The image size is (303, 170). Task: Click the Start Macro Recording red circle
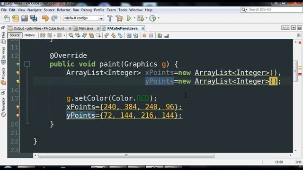(x=144, y=35)
